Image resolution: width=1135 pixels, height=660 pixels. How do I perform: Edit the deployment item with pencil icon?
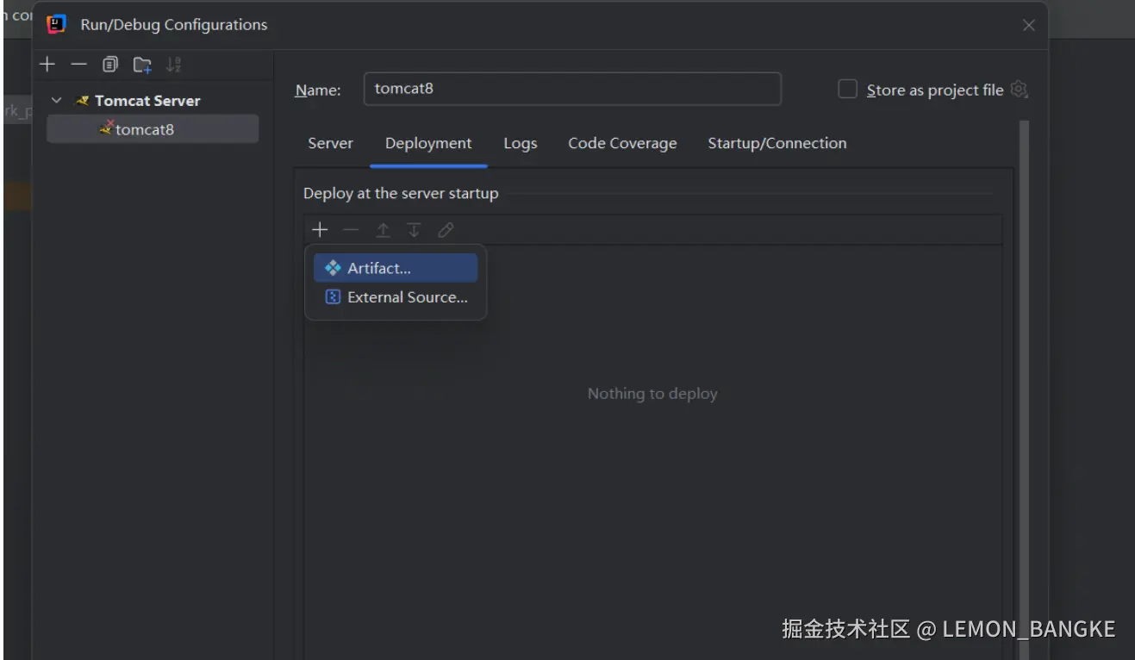click(x=446, y=230)
